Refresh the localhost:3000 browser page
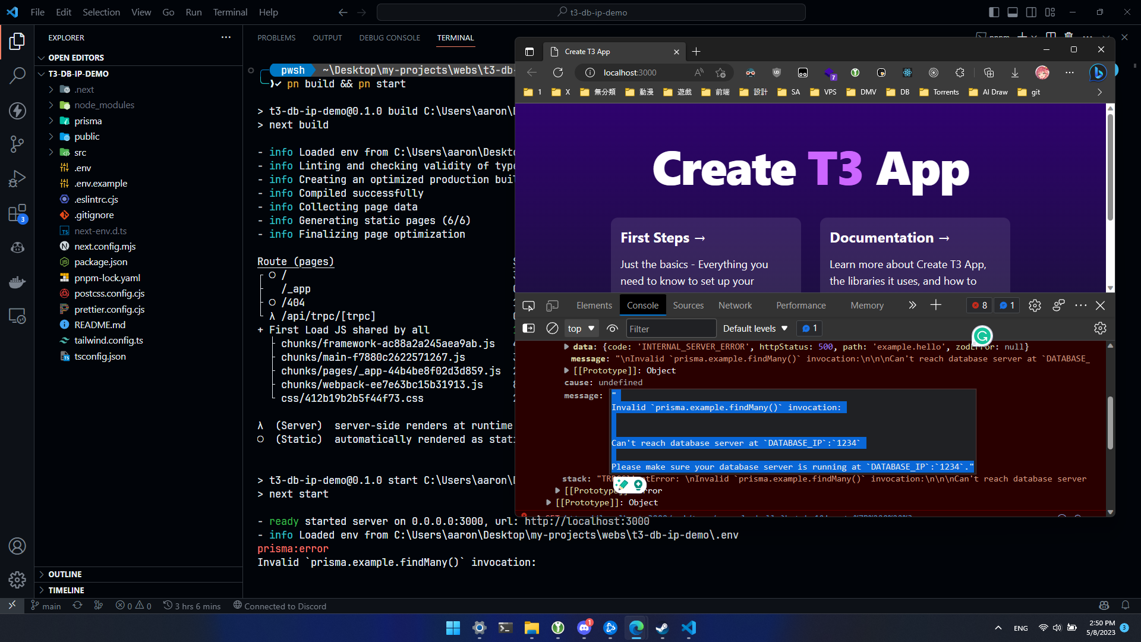The image size is (1141, 642). 557,73
